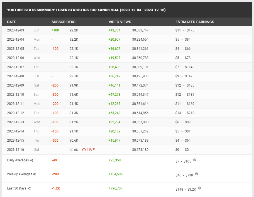This screenshot has height=197, width=254.
Task: Click the +790,737 last 30 days views value
Action: click(x=116, y=188)
